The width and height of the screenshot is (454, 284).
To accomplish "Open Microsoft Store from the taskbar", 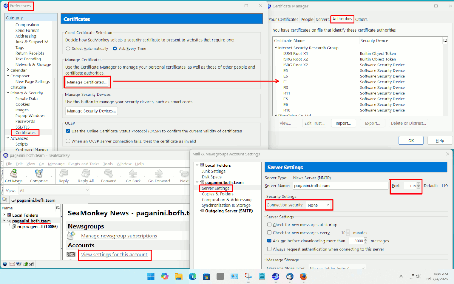I will (x=206, y=276).
